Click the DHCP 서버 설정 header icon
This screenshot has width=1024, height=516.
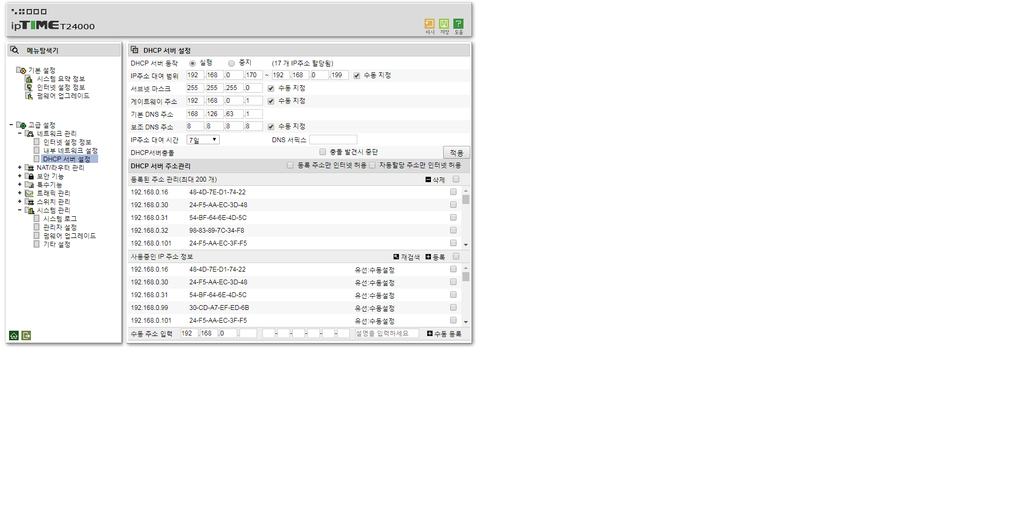click(135, 50)
